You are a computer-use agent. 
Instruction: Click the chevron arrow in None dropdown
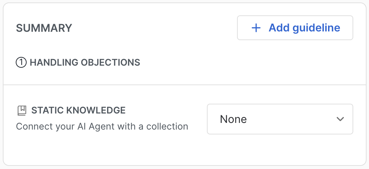click(340, 119)
